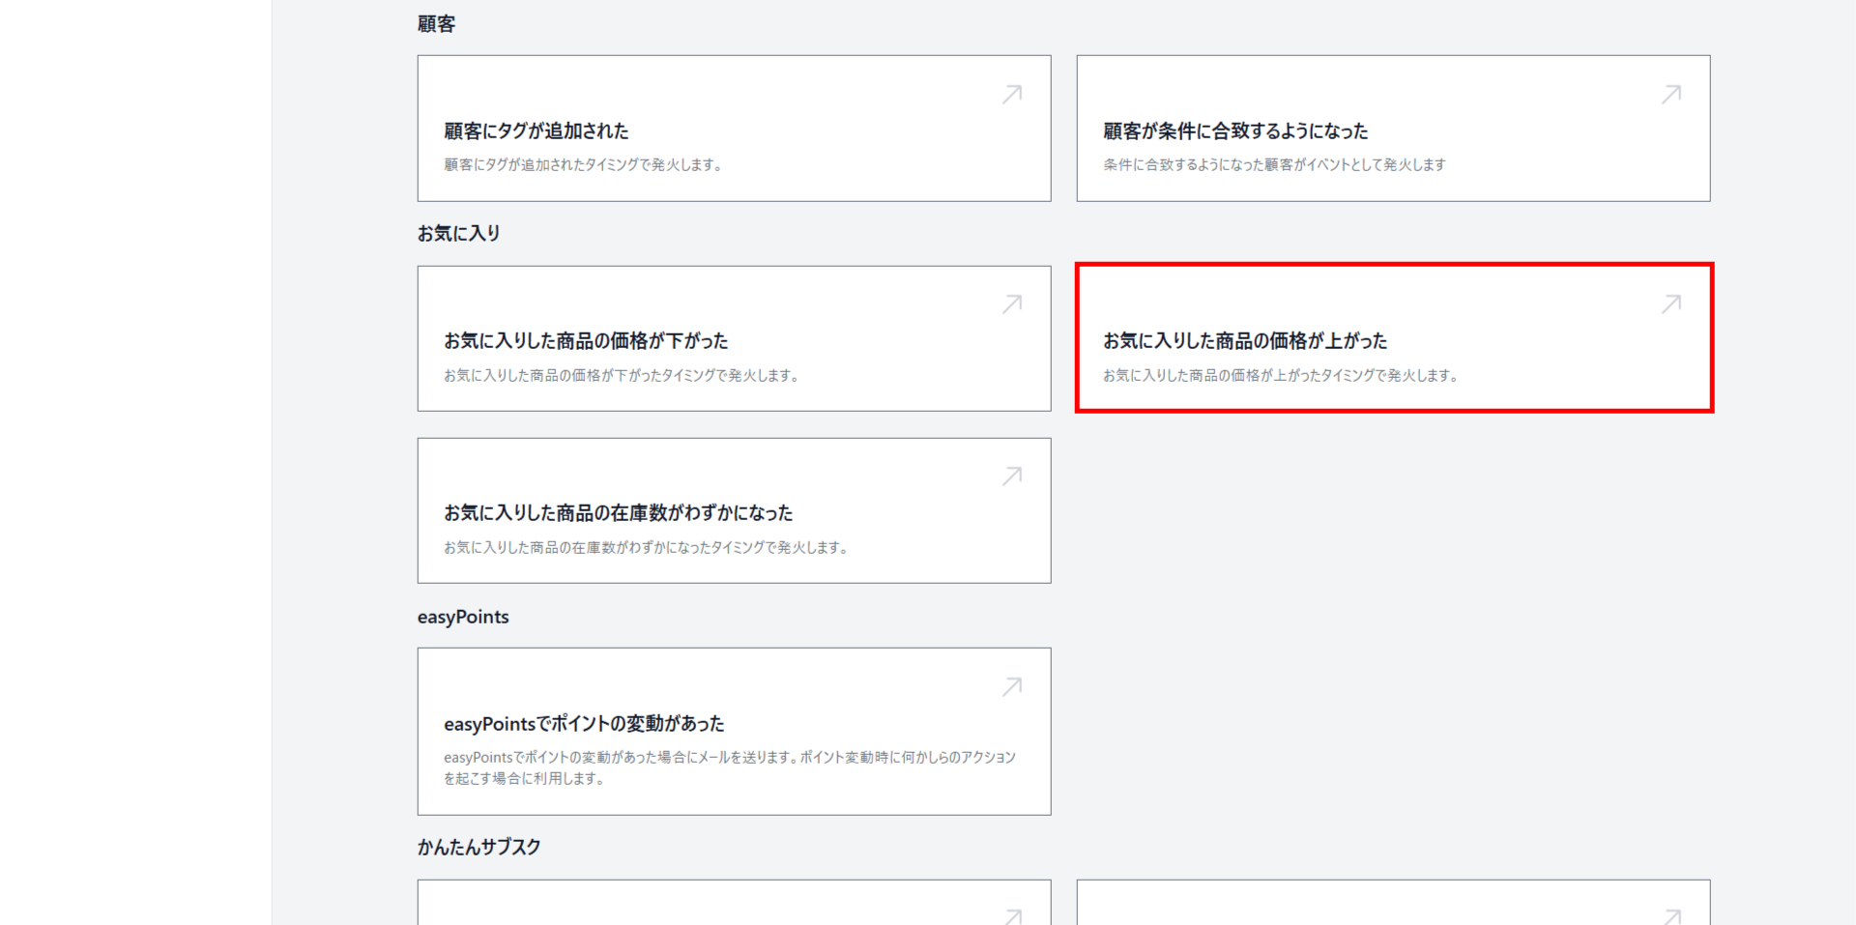Click description お気に入りした商品の価格が上がったタイミングで発火します。

pos(1282,375)
